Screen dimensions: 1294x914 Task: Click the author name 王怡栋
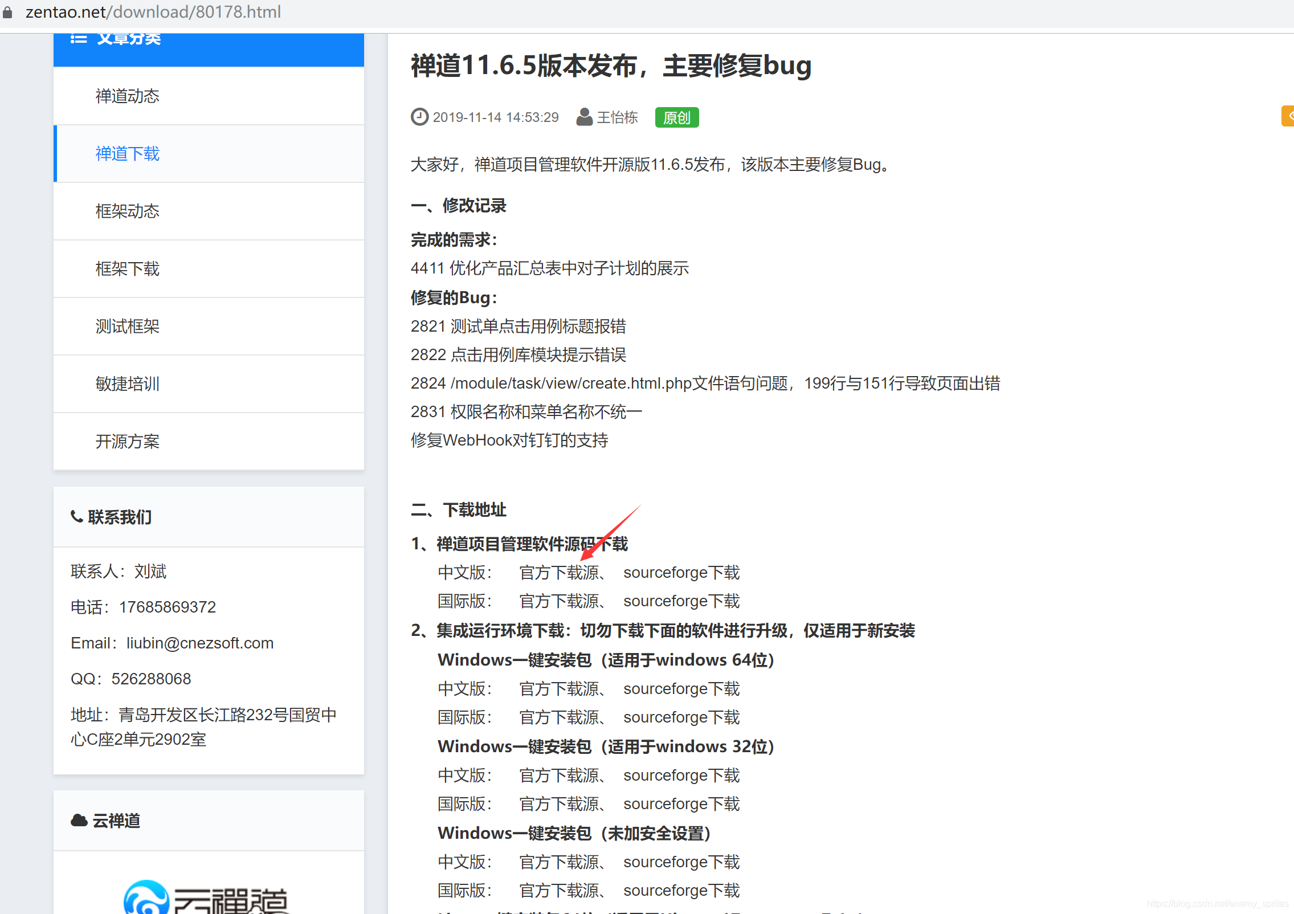617,117
